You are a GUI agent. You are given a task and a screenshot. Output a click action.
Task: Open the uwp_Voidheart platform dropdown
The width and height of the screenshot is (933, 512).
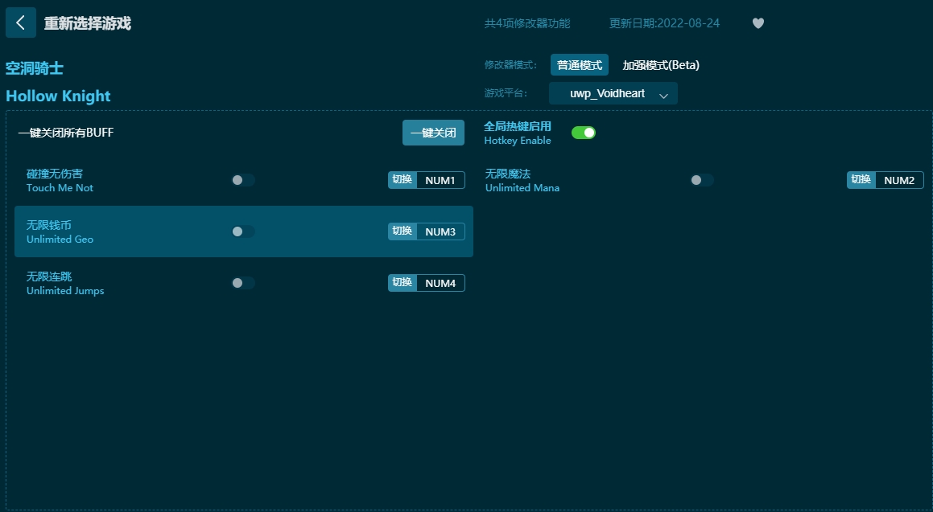tap(613, 93)
